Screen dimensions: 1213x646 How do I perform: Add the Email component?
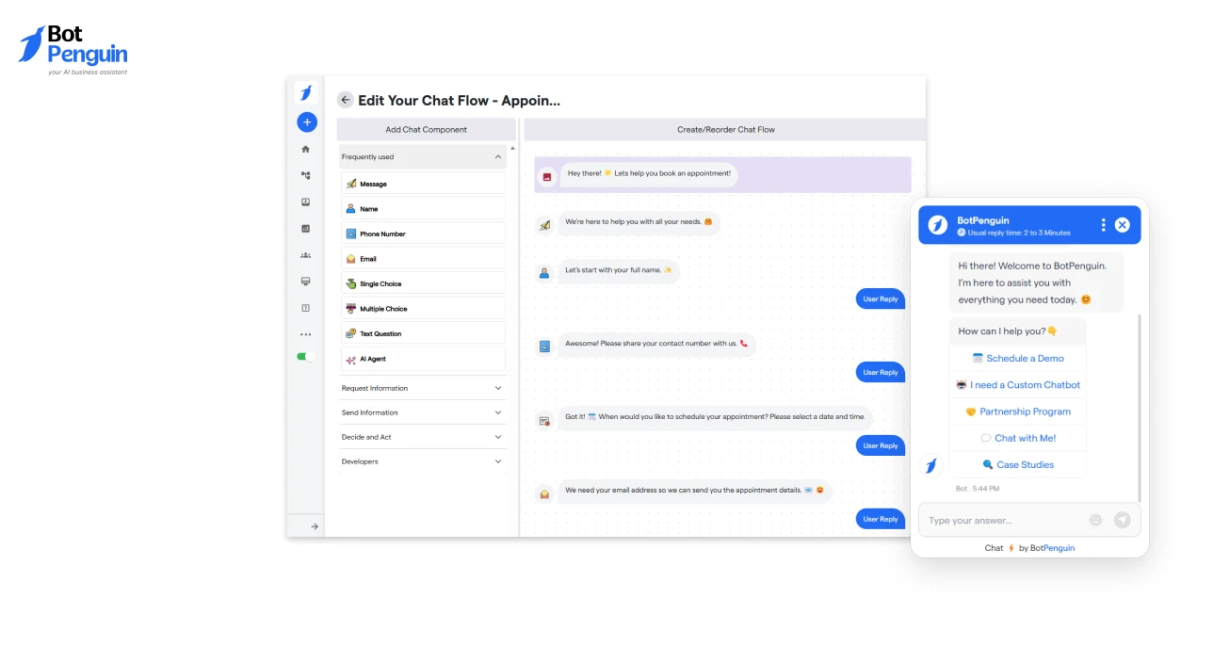tap(423, 259)
